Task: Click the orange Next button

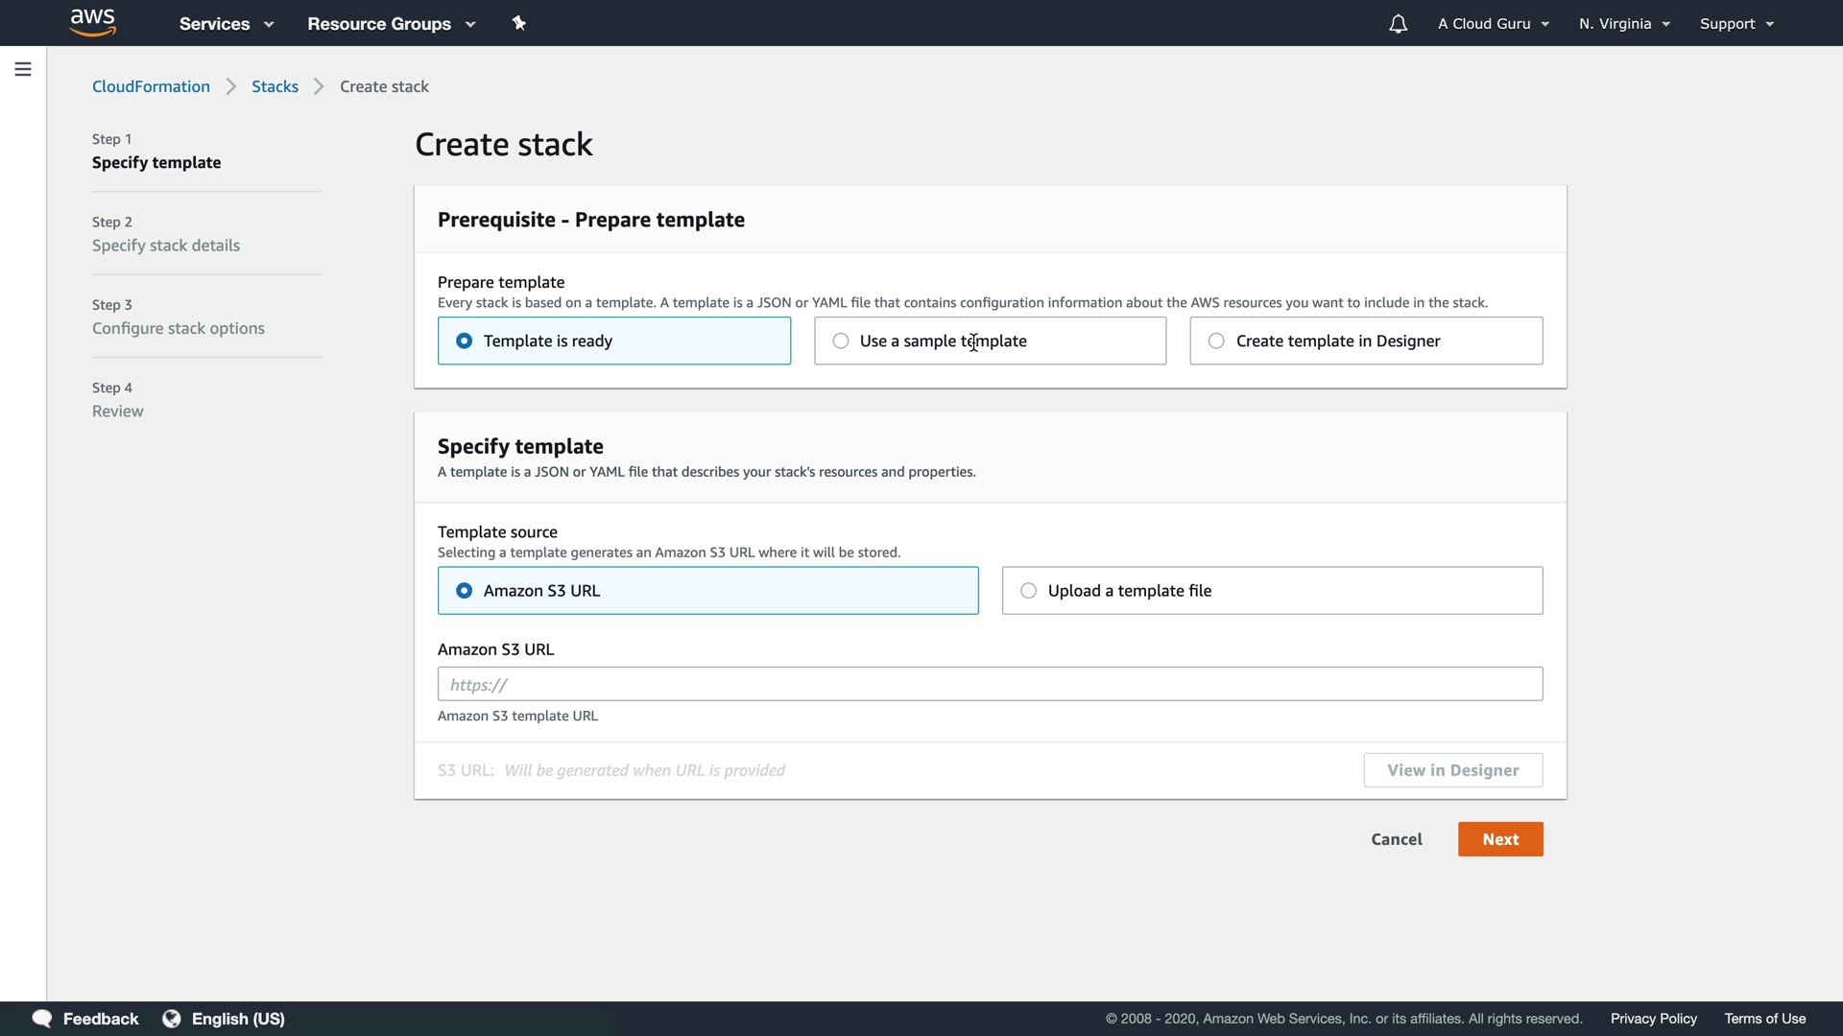Action: click(x=1499, y=839)
